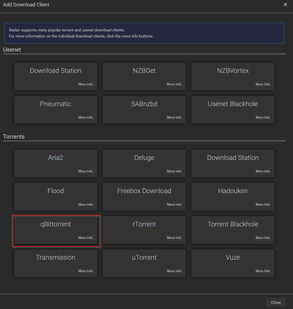Show More Info for Torrent Blackhole
Image resolution: width=293 pixels, height=309 pixels.
pos(263,238)
